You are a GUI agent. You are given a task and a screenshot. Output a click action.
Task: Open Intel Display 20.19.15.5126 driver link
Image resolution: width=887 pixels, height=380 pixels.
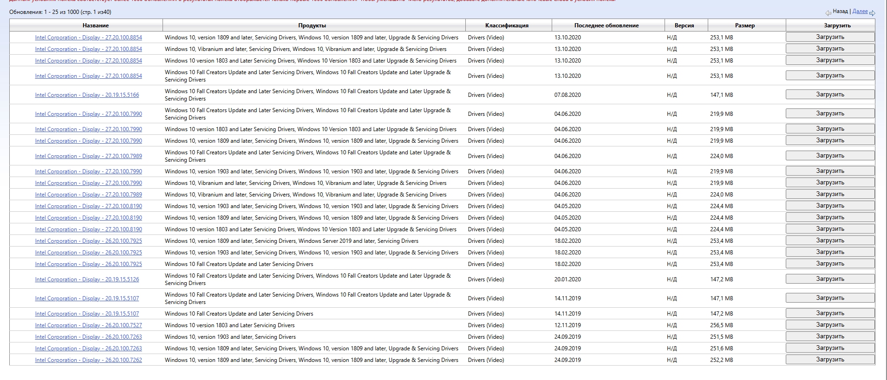tap(87, 279)
